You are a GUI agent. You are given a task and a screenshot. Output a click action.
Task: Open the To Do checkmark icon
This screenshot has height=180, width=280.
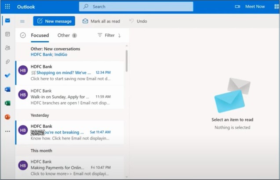(7, 76)
